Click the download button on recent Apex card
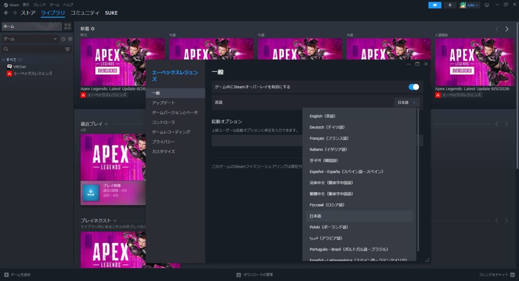The width and height of the screenshot is (519, 281). coord(91,192)
